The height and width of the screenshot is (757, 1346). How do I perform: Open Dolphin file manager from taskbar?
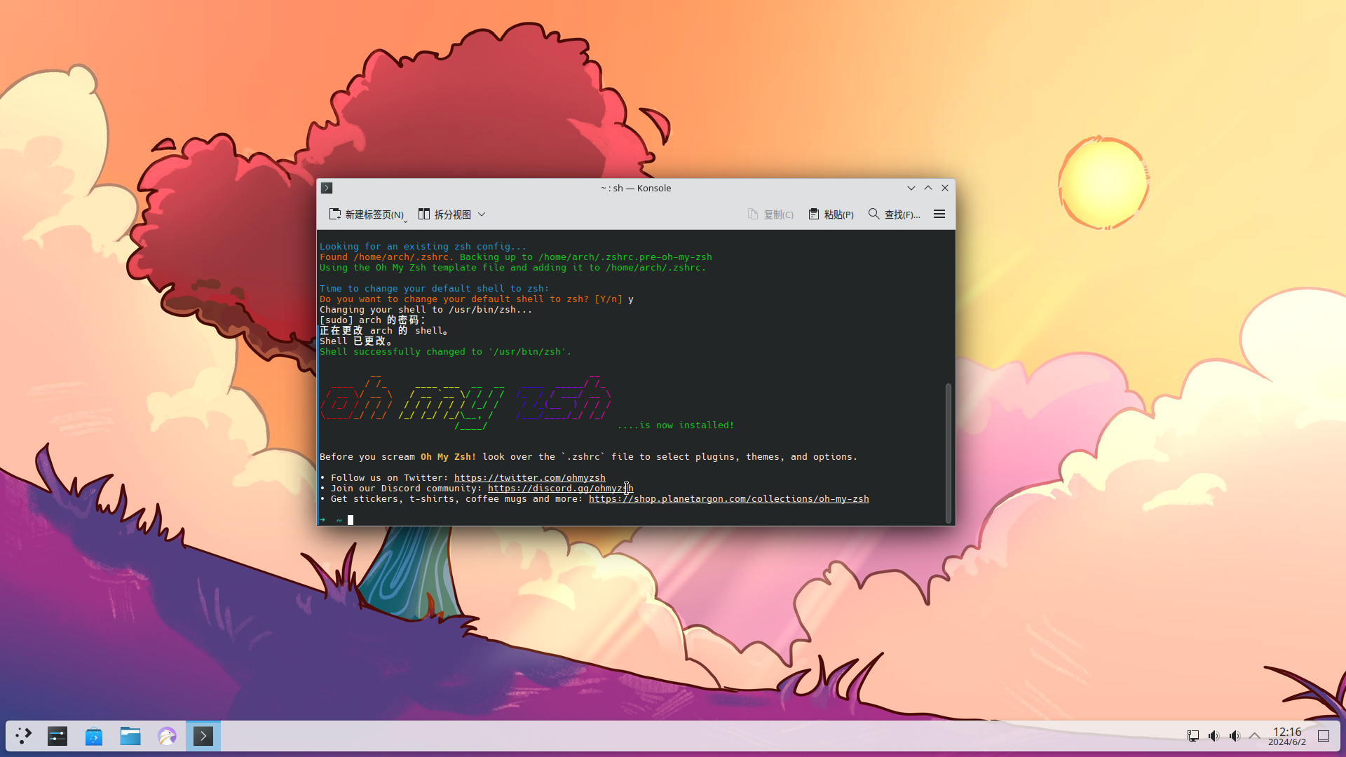(x=130, y=736)
